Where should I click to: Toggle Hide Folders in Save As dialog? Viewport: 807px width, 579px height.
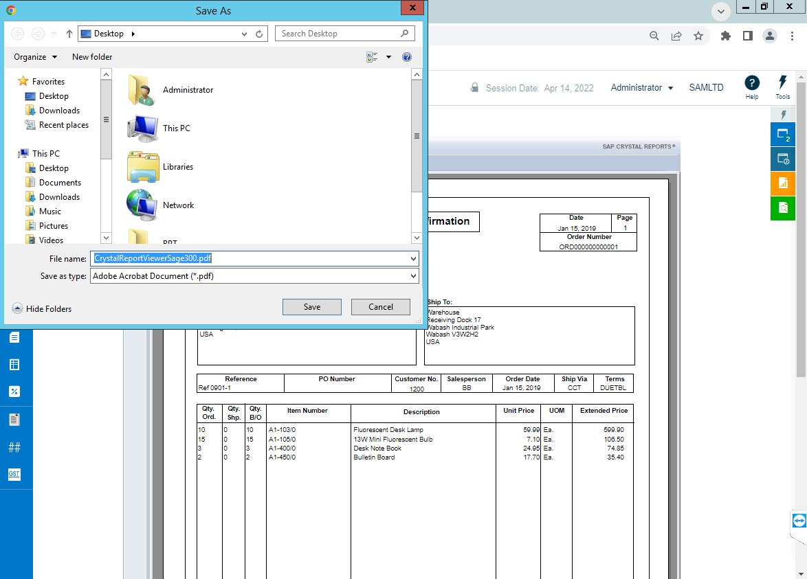click(x=42, y=309)
